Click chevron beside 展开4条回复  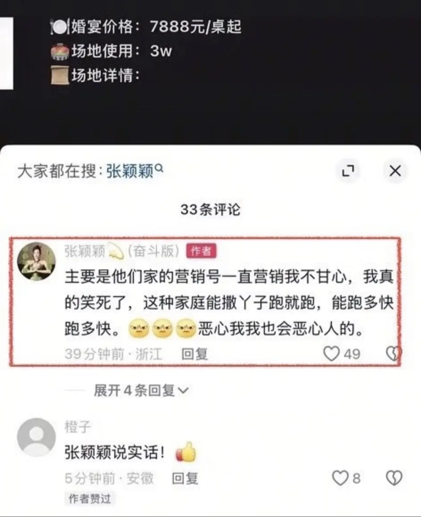coord(183,391)
